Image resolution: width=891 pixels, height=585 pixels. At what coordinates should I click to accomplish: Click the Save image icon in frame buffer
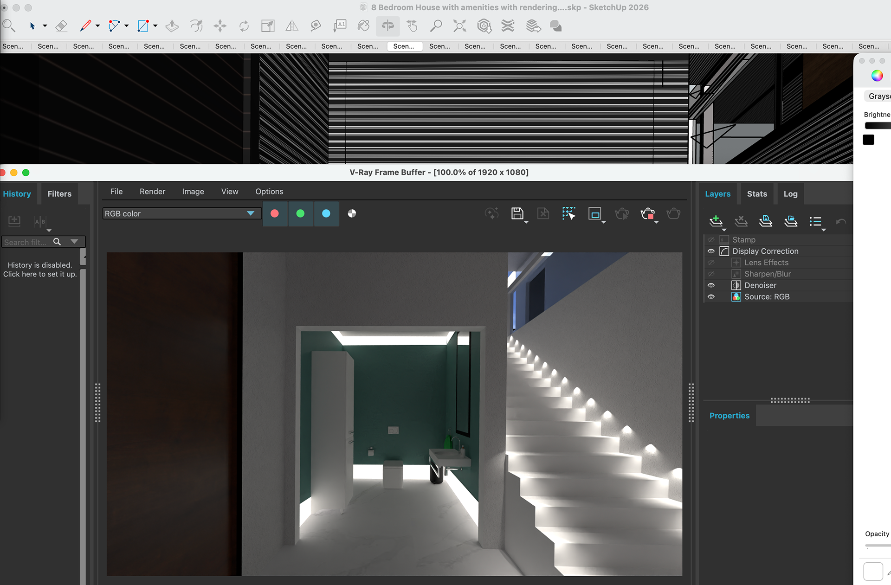[517, 213]
